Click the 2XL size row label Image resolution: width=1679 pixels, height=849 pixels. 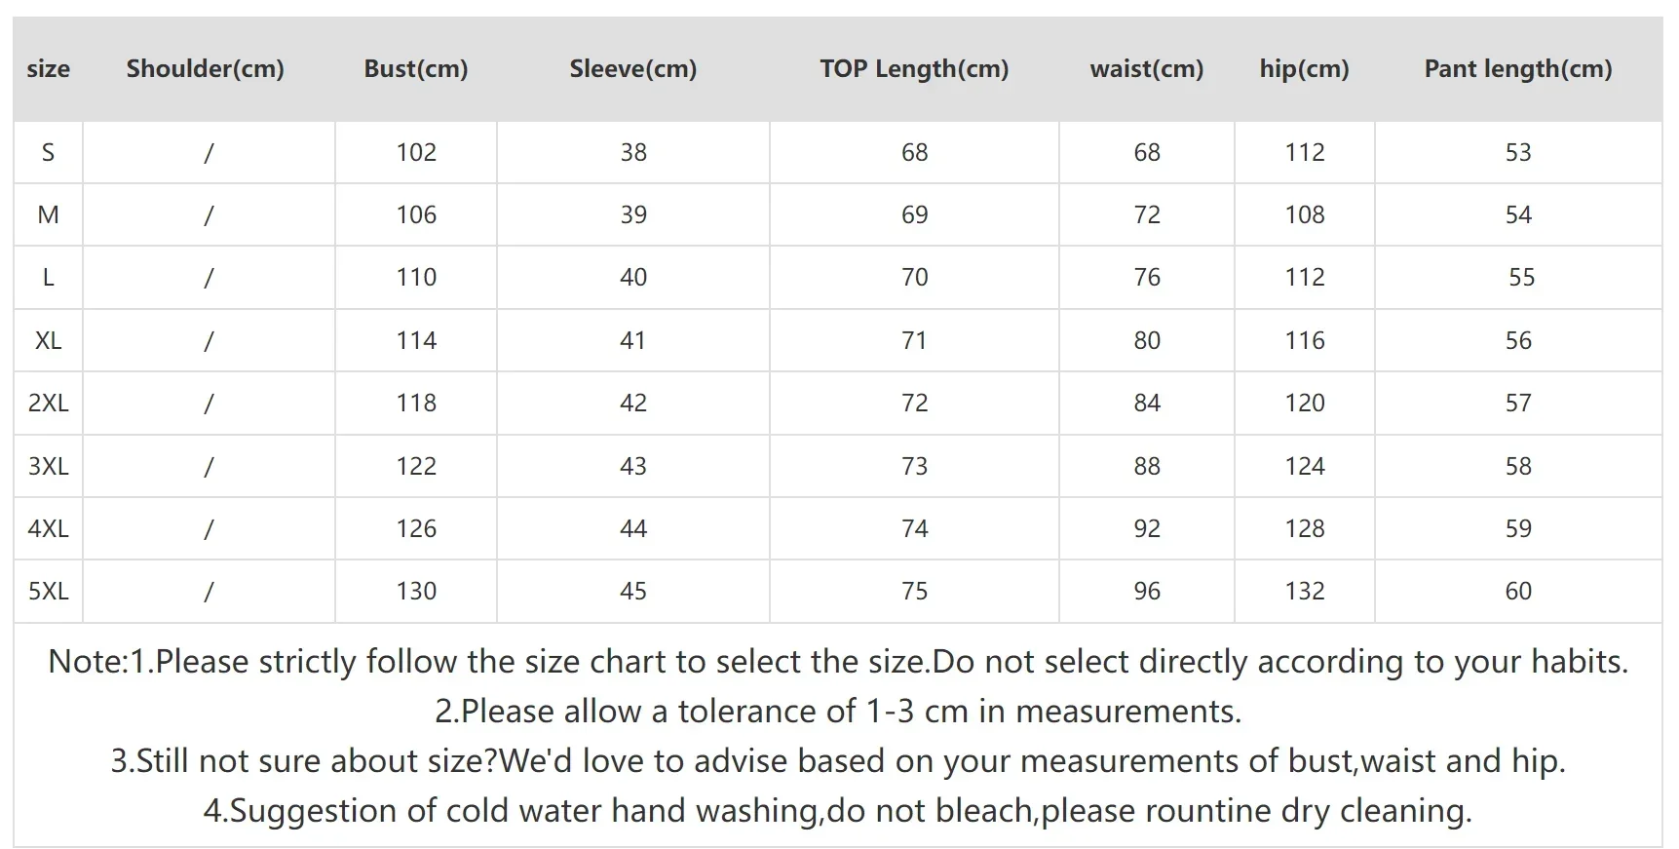click(x=48, y=404)
